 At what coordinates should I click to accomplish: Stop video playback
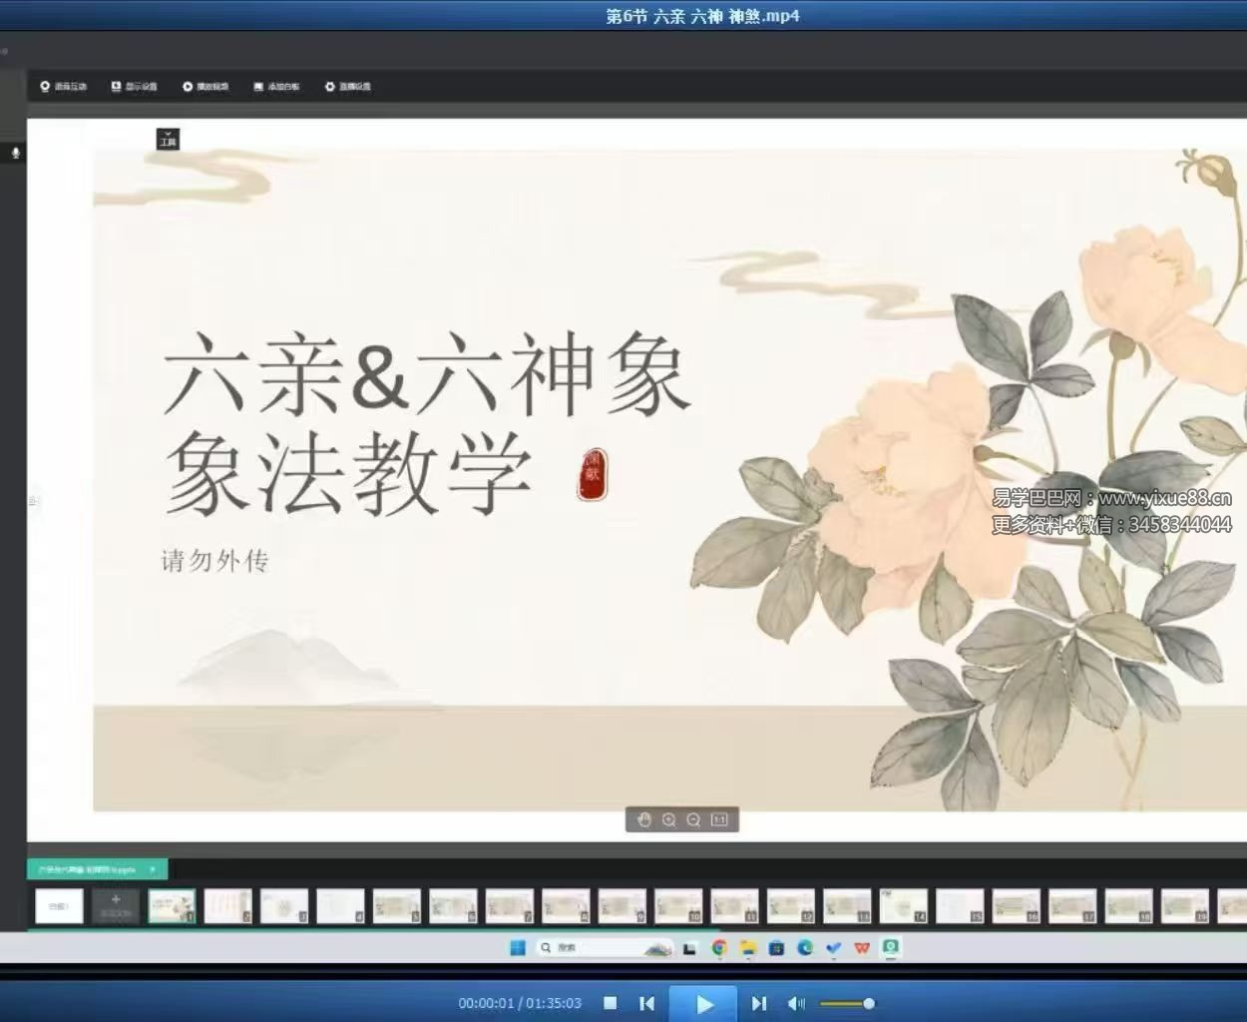pos(611,1003)
